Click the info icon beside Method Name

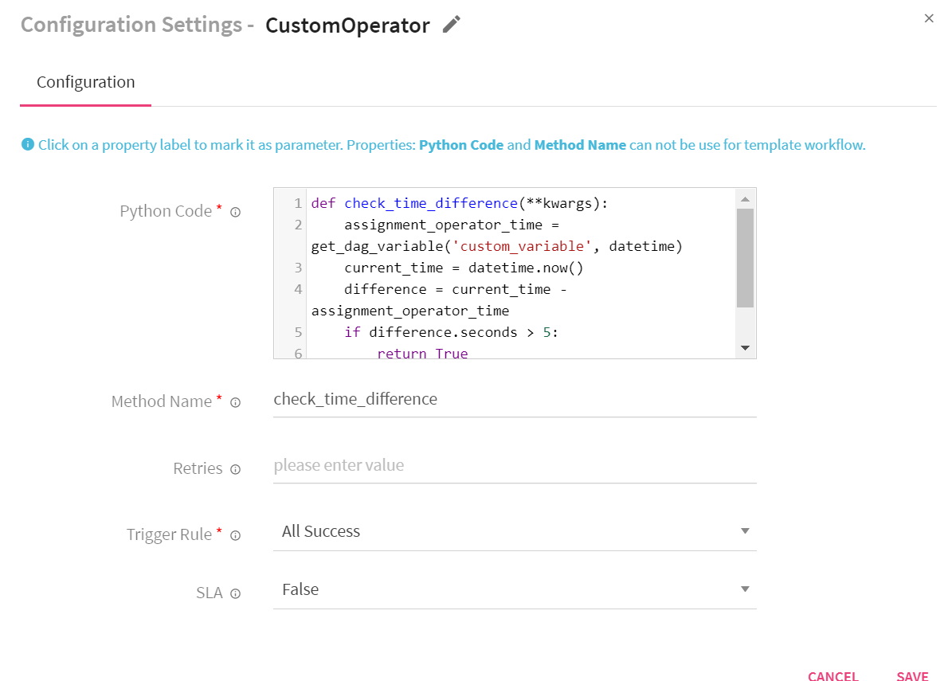click(235, 402)
